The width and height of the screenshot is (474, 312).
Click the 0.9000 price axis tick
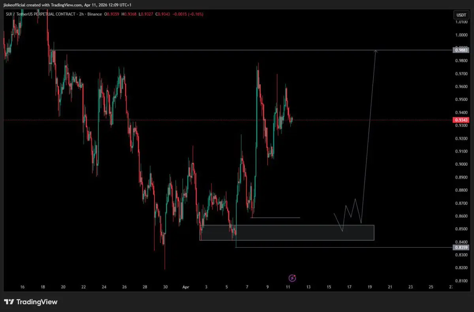(x=461, y=164)
